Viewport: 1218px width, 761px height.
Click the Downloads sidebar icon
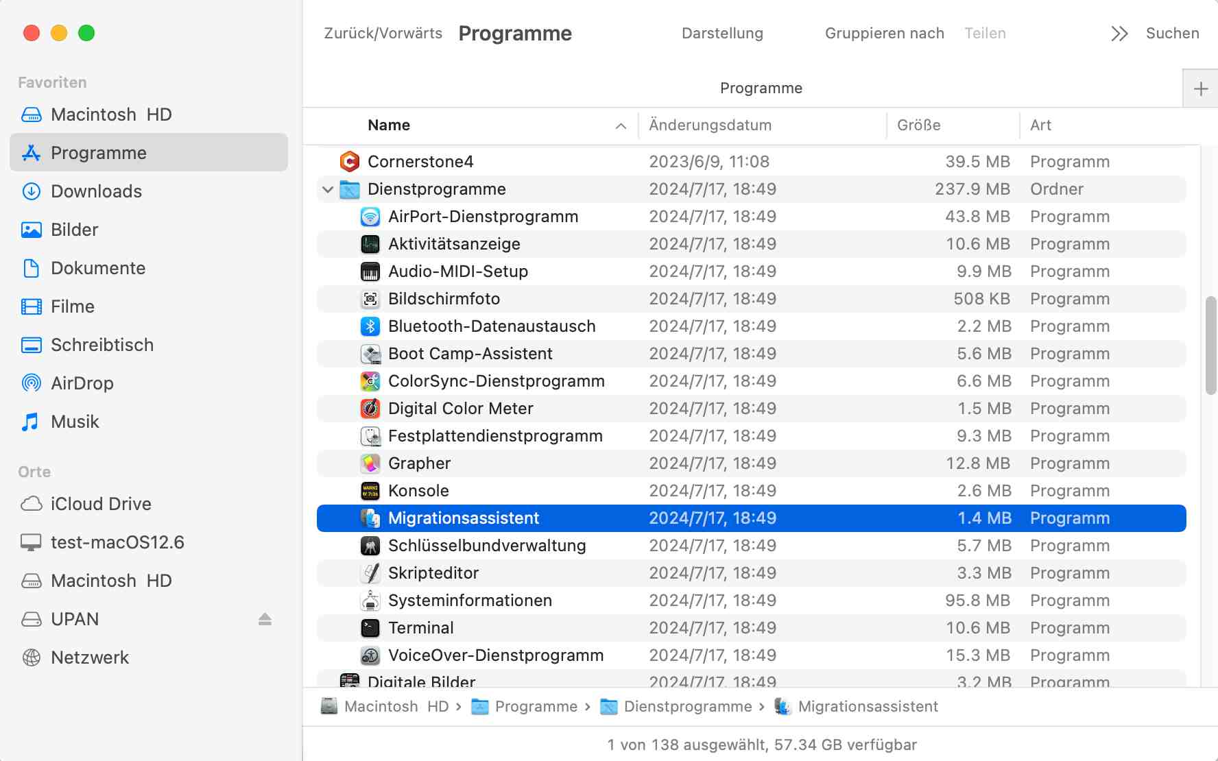tap(32, 191)
